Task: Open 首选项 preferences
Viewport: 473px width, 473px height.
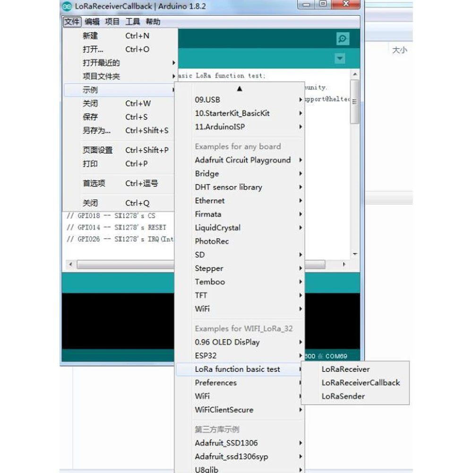Action: click(x=120, y=183)
